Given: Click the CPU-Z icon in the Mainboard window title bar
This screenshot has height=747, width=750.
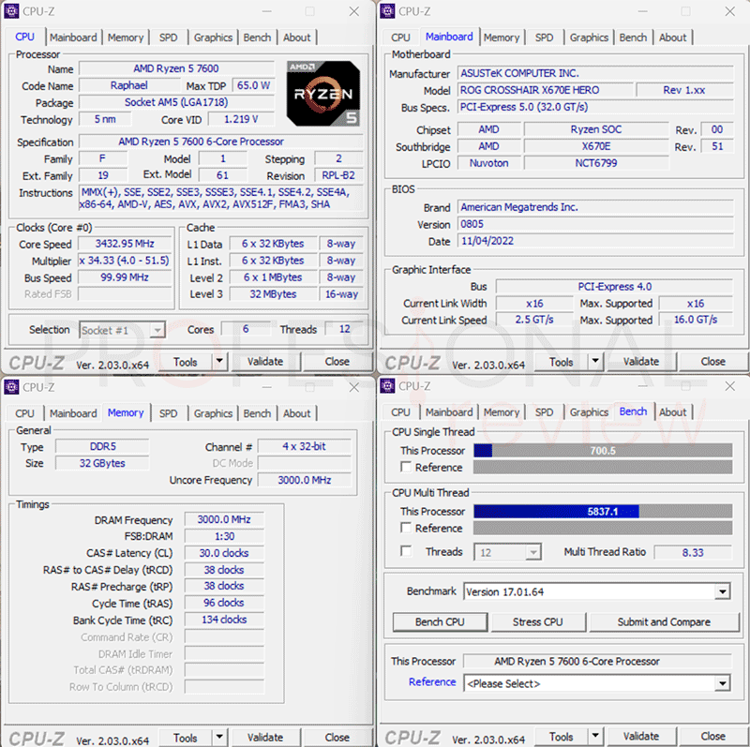Looking at the screenshot, I should click(387, 11).
